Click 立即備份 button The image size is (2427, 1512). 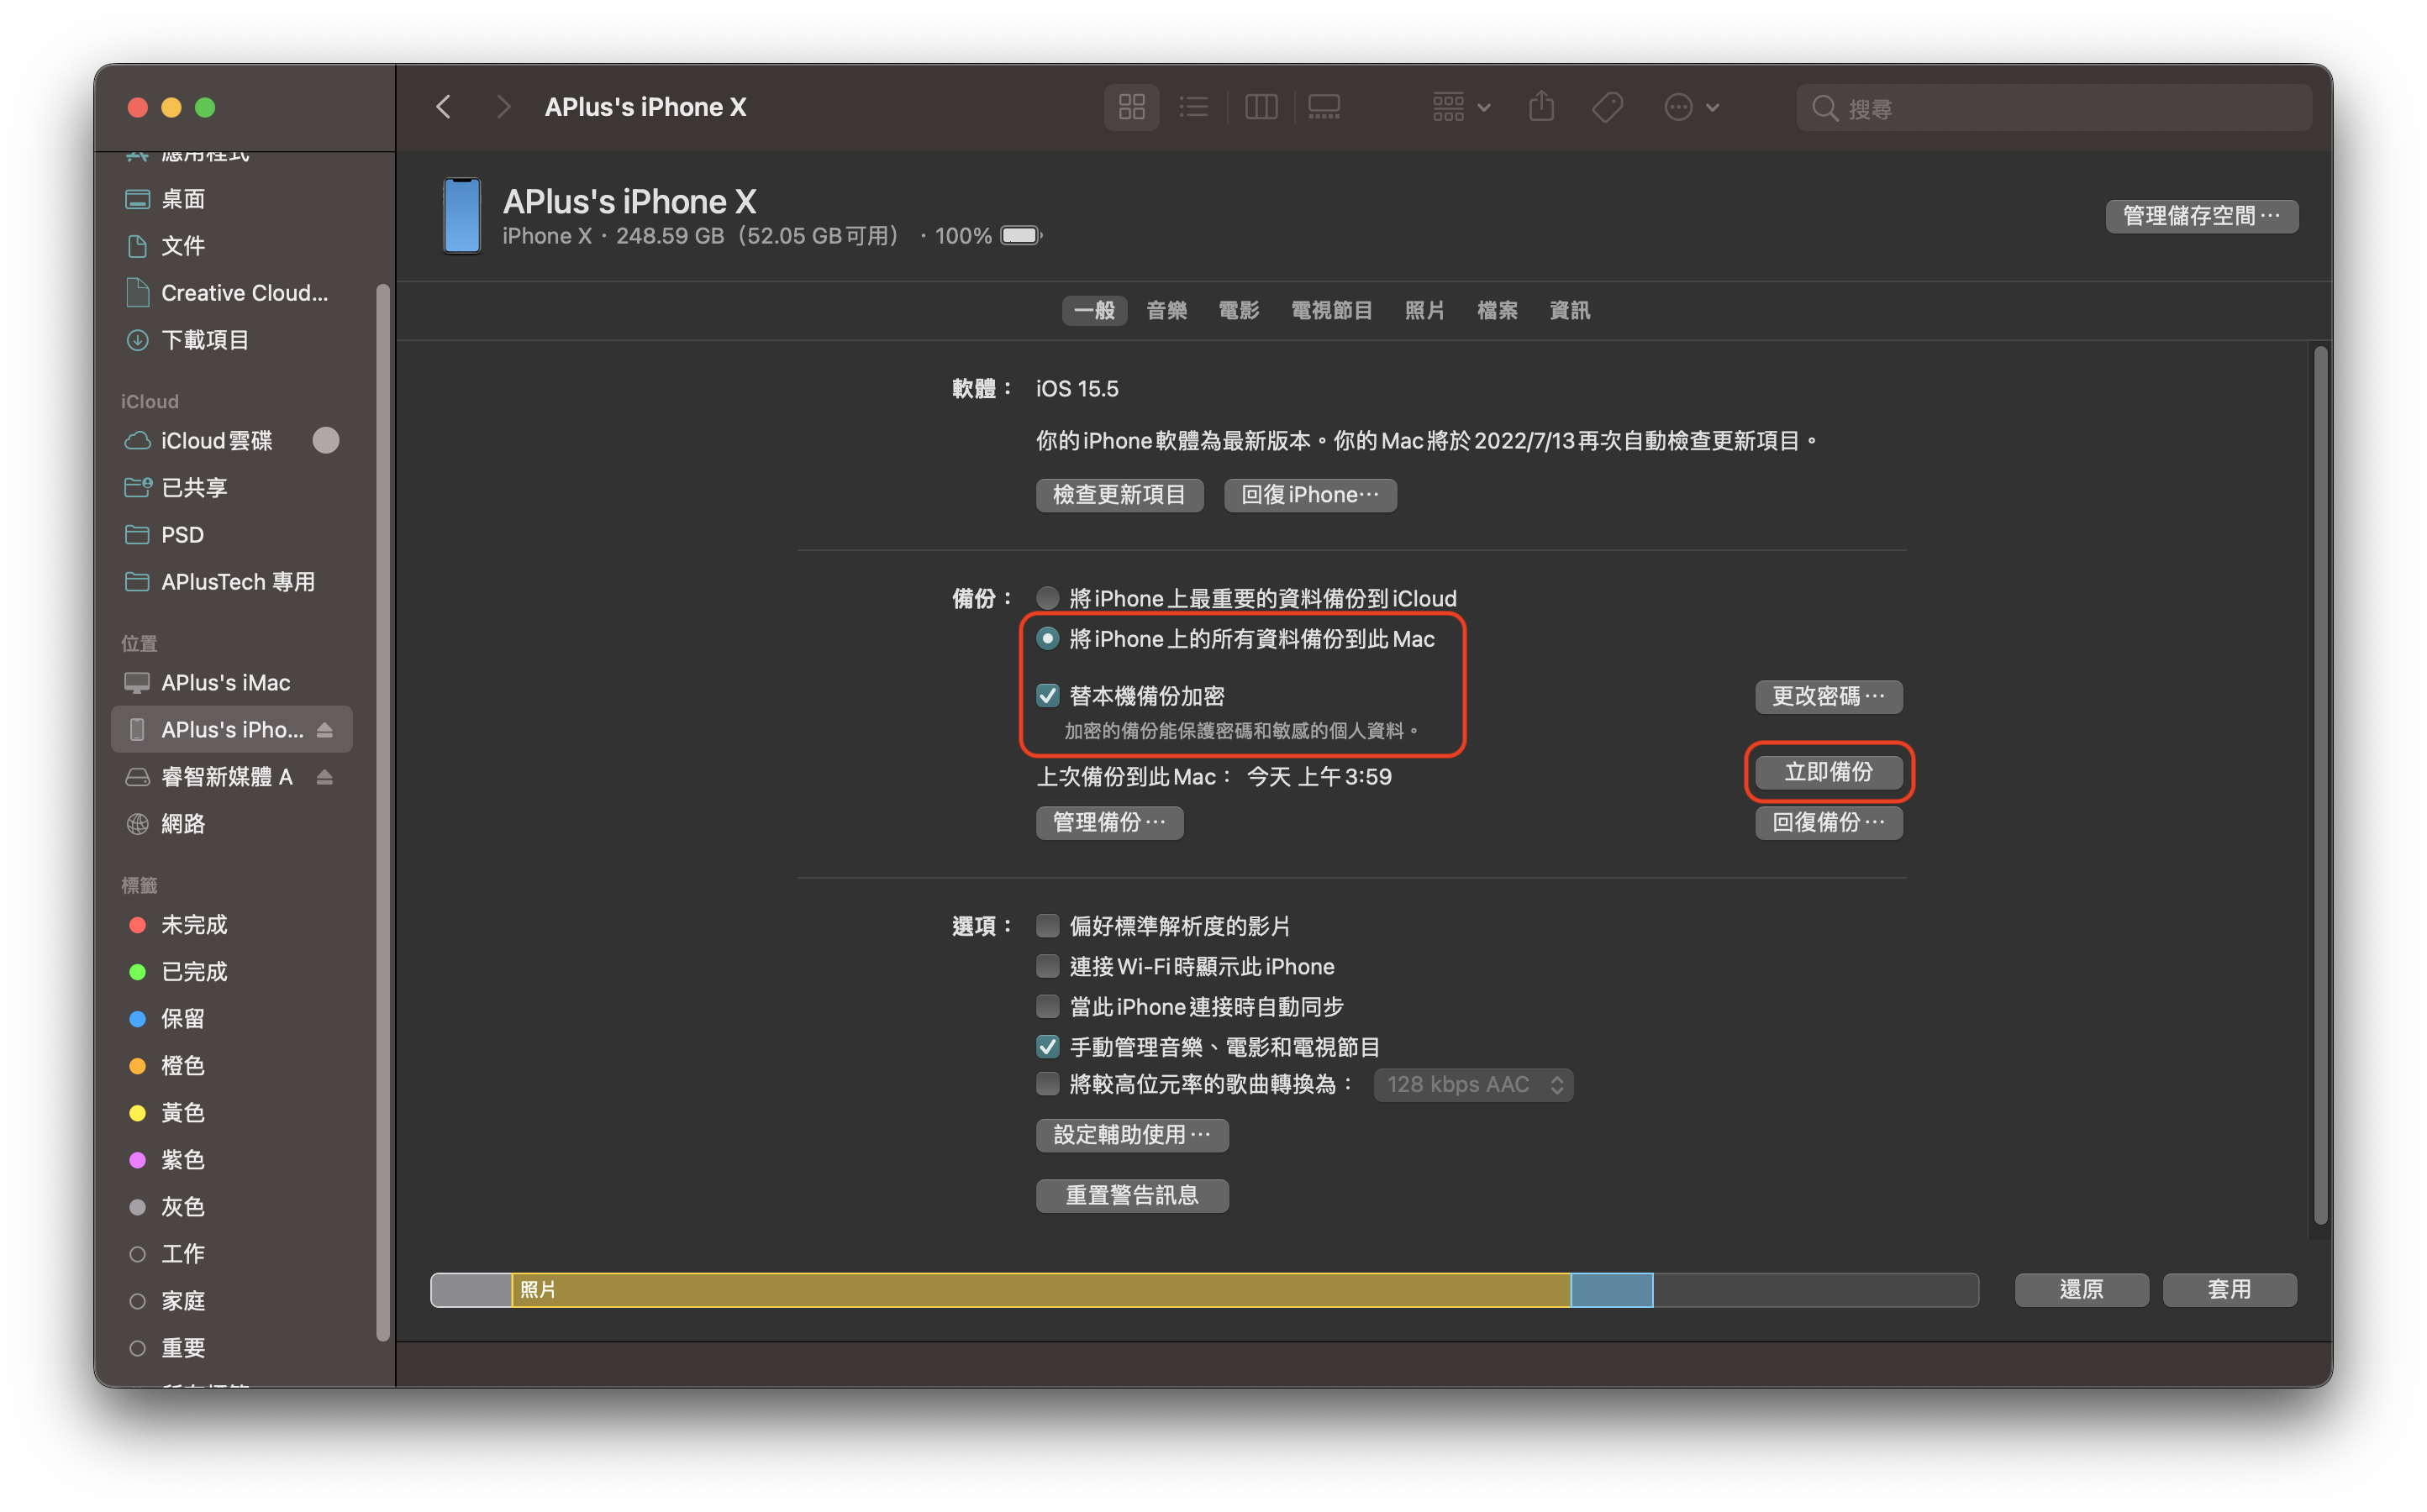coord(1829,773)
